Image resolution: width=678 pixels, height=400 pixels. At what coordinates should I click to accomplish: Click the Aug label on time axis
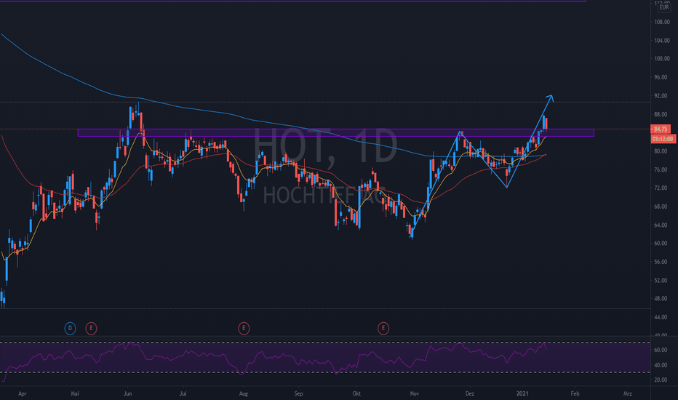tap(244, 394)
